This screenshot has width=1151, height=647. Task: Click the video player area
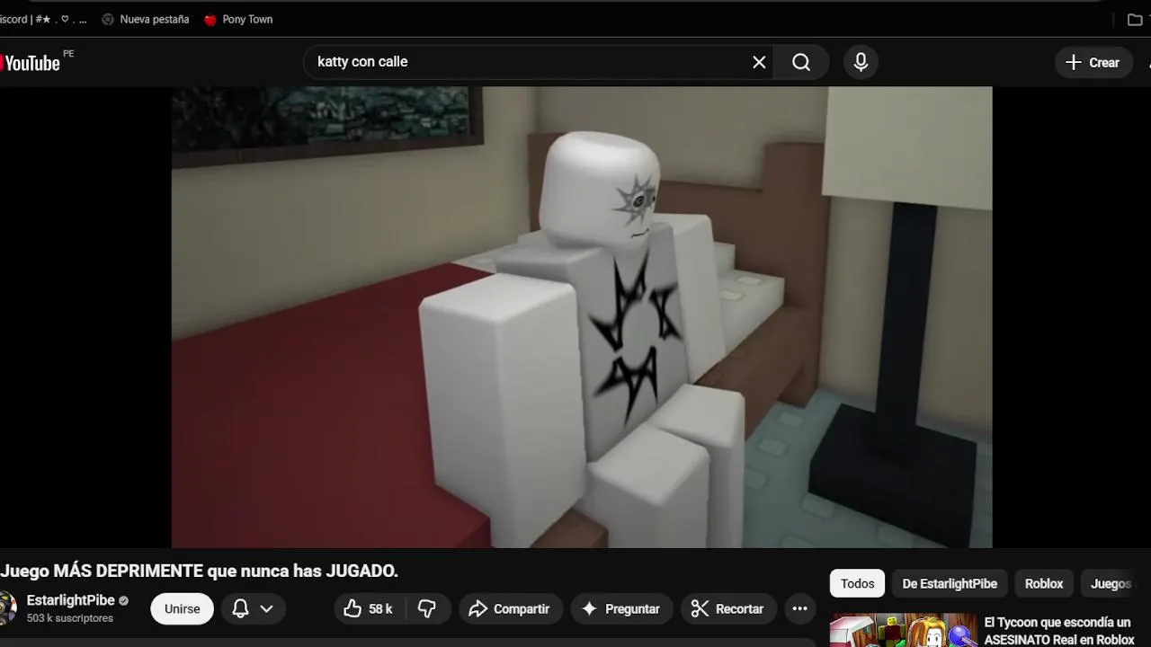(x=582, y=316)
